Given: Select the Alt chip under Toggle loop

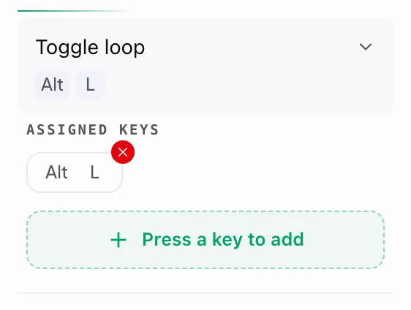Looking at the screenshot, I should pyautogui.click(x=53, y=85).
